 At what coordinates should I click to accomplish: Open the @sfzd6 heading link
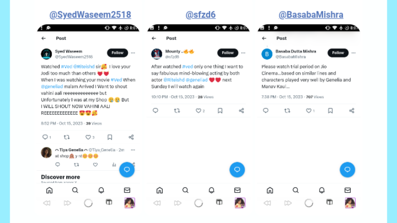click(x=200, y=15)
